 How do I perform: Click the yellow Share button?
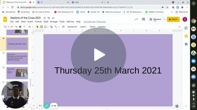click(173, 19)
